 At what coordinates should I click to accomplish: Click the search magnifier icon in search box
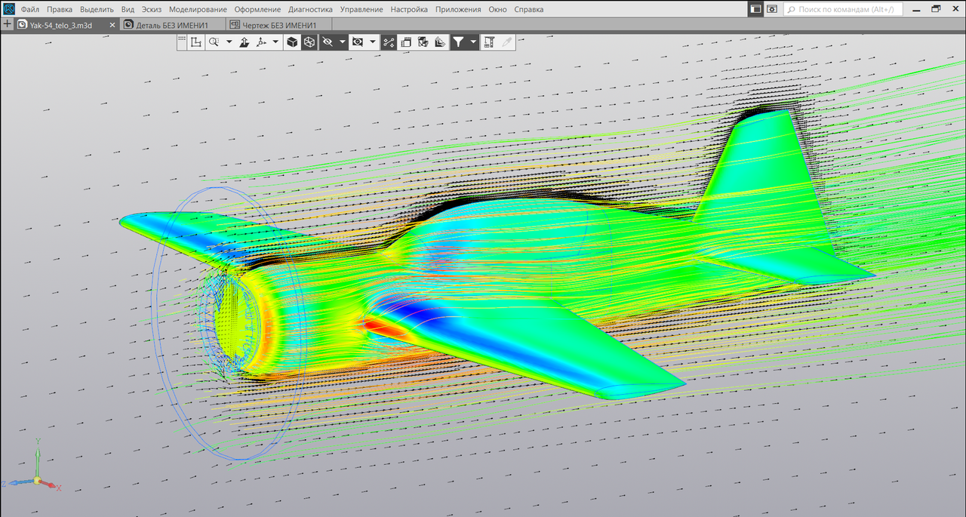pyautogui.click(x=791, y=10)
